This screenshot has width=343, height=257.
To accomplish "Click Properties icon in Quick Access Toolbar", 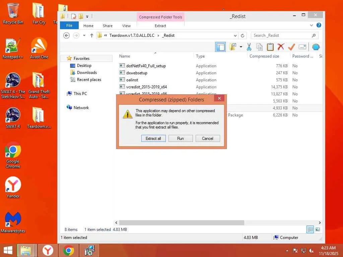I will (x=74, y=16).
